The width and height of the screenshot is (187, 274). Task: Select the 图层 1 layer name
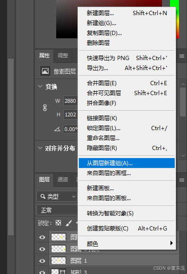pyautogui.click(x=79, y=261)
